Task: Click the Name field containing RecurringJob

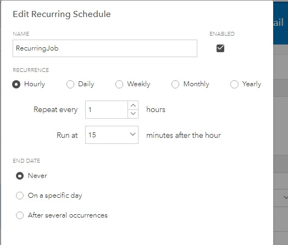Action: click(x=105, y=48)
